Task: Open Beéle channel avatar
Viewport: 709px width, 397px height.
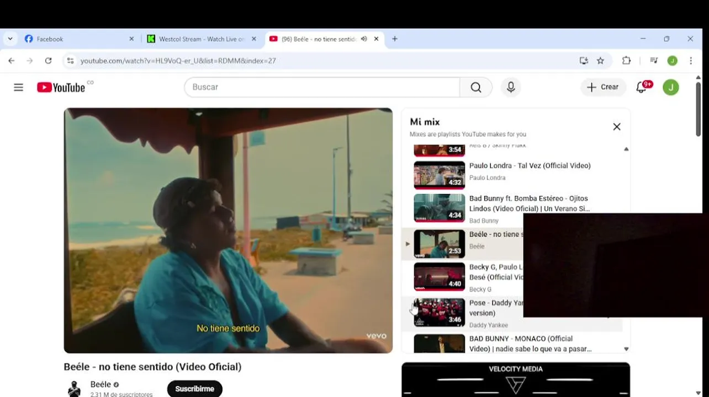Action: pyautogui.click(x=74, y=389)
